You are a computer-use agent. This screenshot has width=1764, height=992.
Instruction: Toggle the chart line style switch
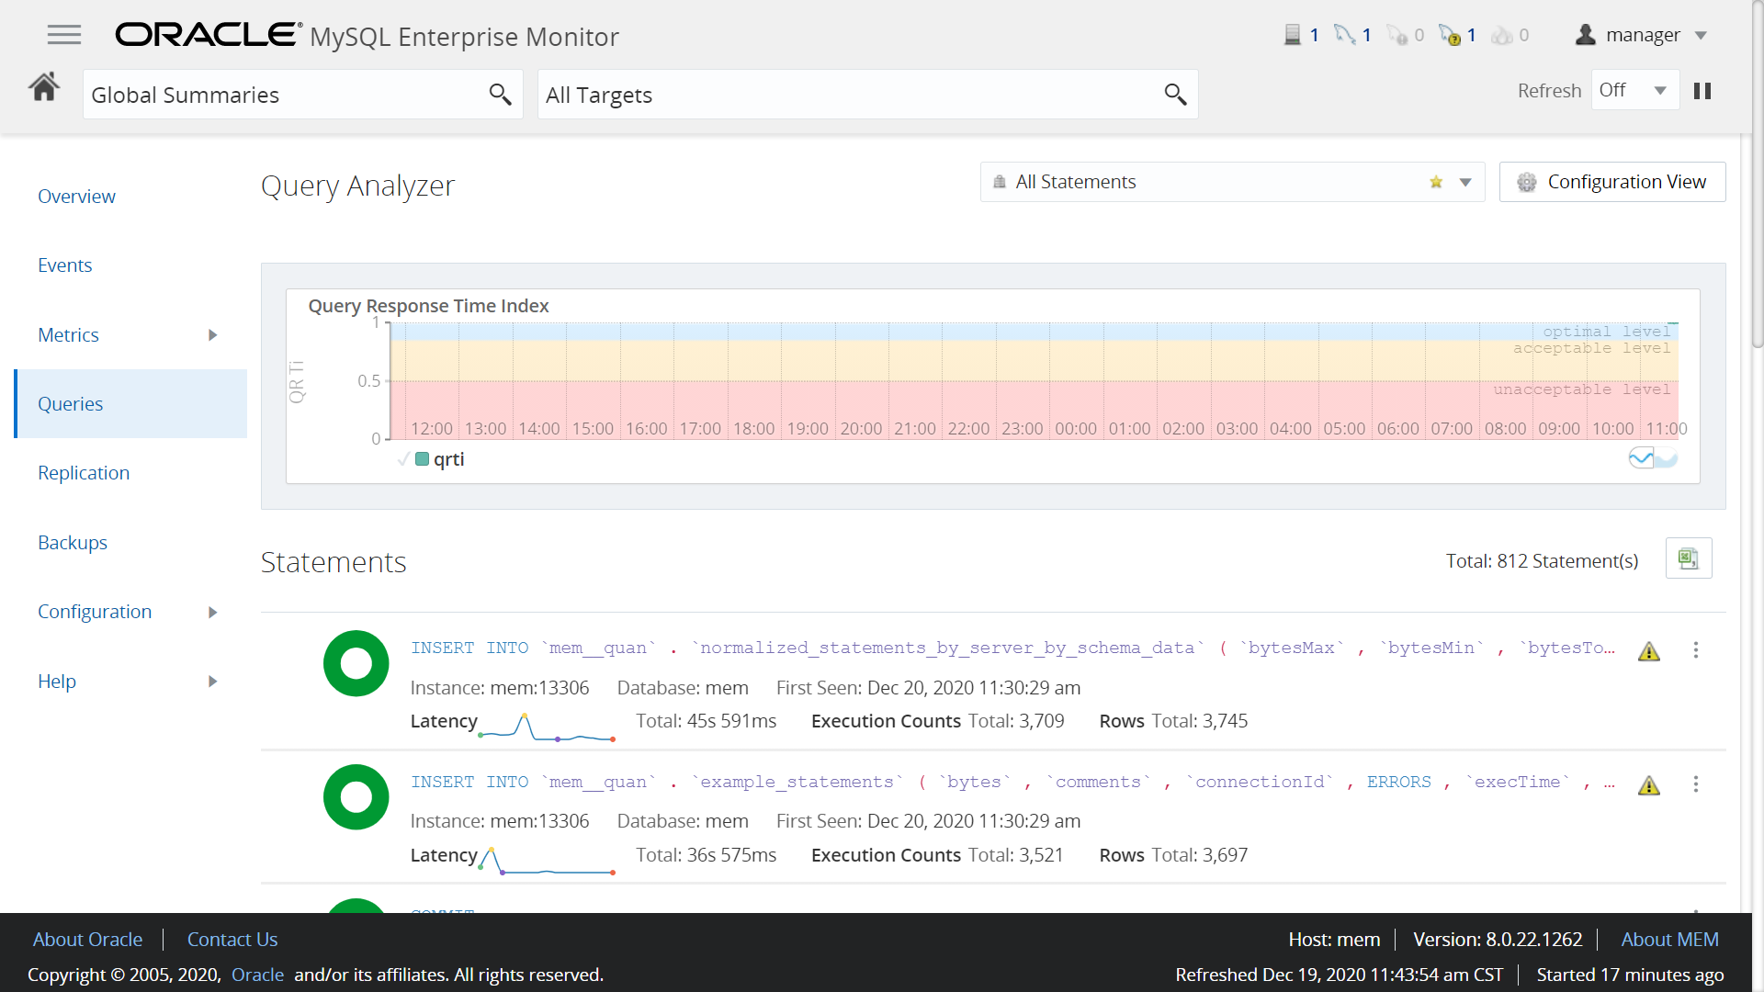point(1653,457)
